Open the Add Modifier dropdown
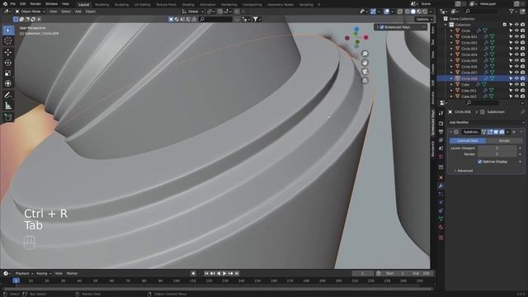528x297 pixels. [x=487, y=122]
